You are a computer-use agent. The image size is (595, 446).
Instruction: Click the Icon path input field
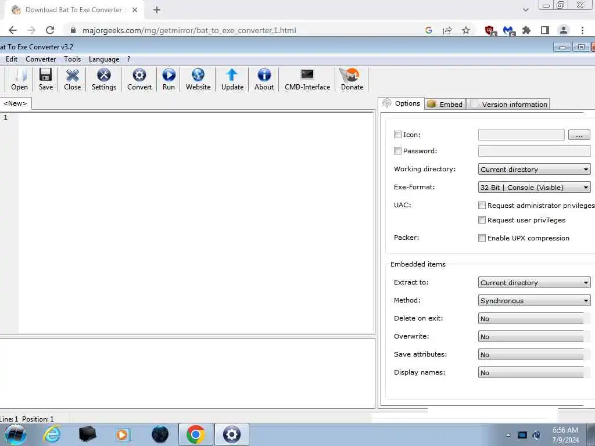click(x=521, y=135)
